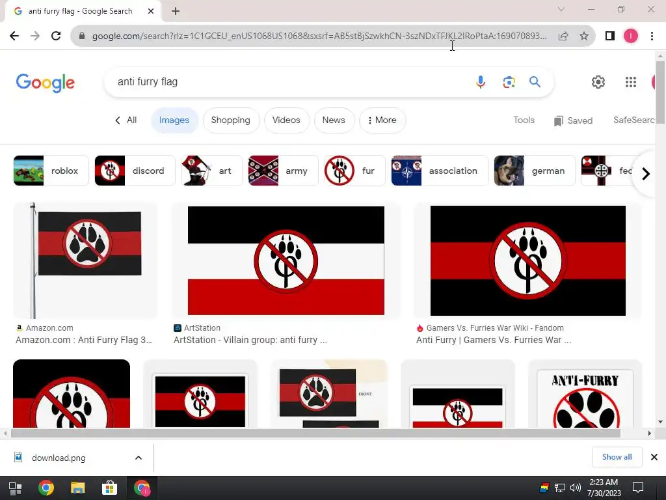Viewport: 666px width, 500px height.
Task: Expand download.png options chevron
Action: pyautogui.click(x=139, y=458)
